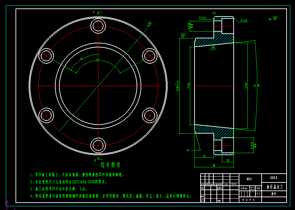The width and height of the screenshot is (295, 210).
Task: Click the 图号 cell in title block
Action: pyautogui.click(x=274, y=194)
